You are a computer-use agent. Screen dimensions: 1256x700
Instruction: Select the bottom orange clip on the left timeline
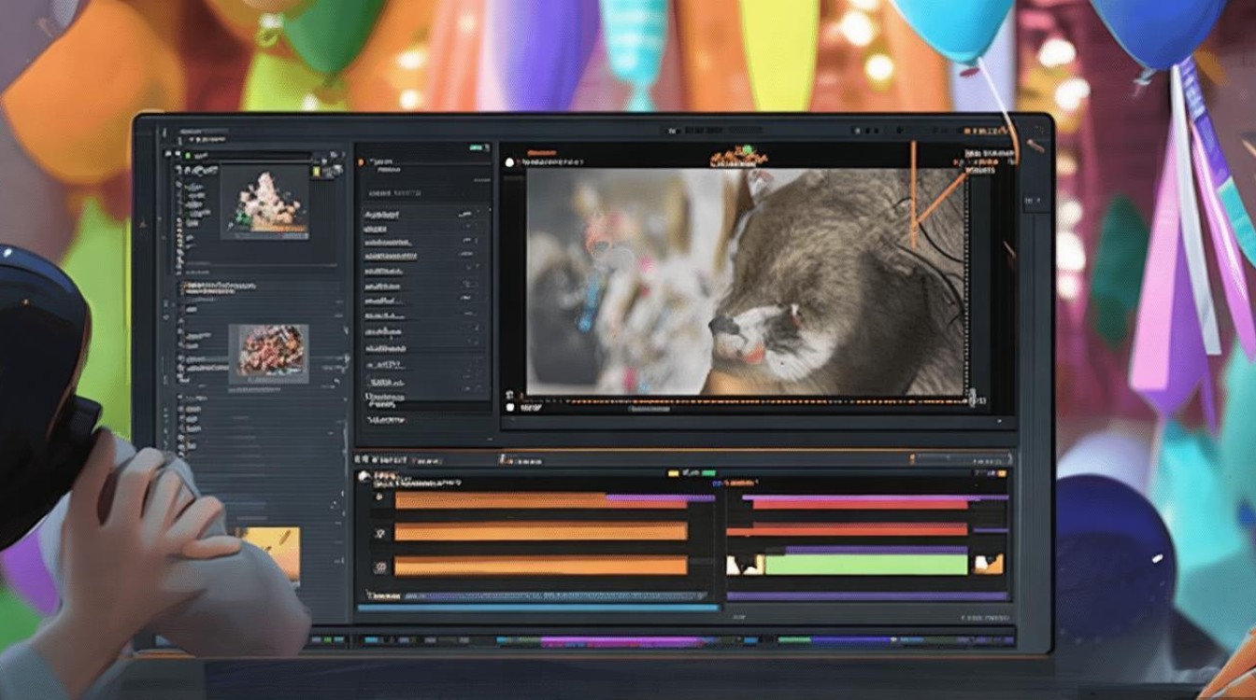[541, 566]
